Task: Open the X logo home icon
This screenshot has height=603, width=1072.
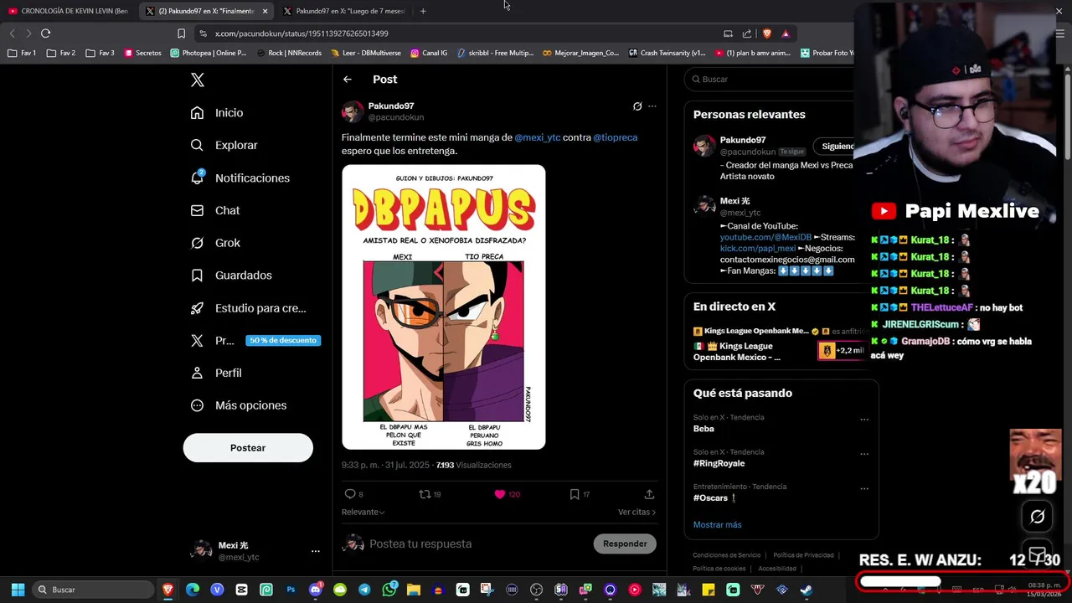Action: click(197, 80)
